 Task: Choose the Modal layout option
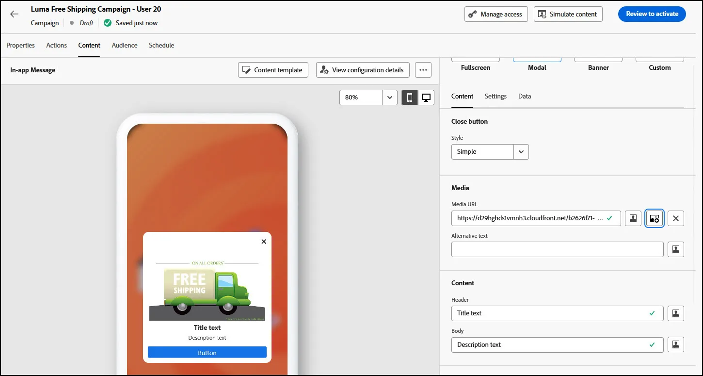[537, 64]
